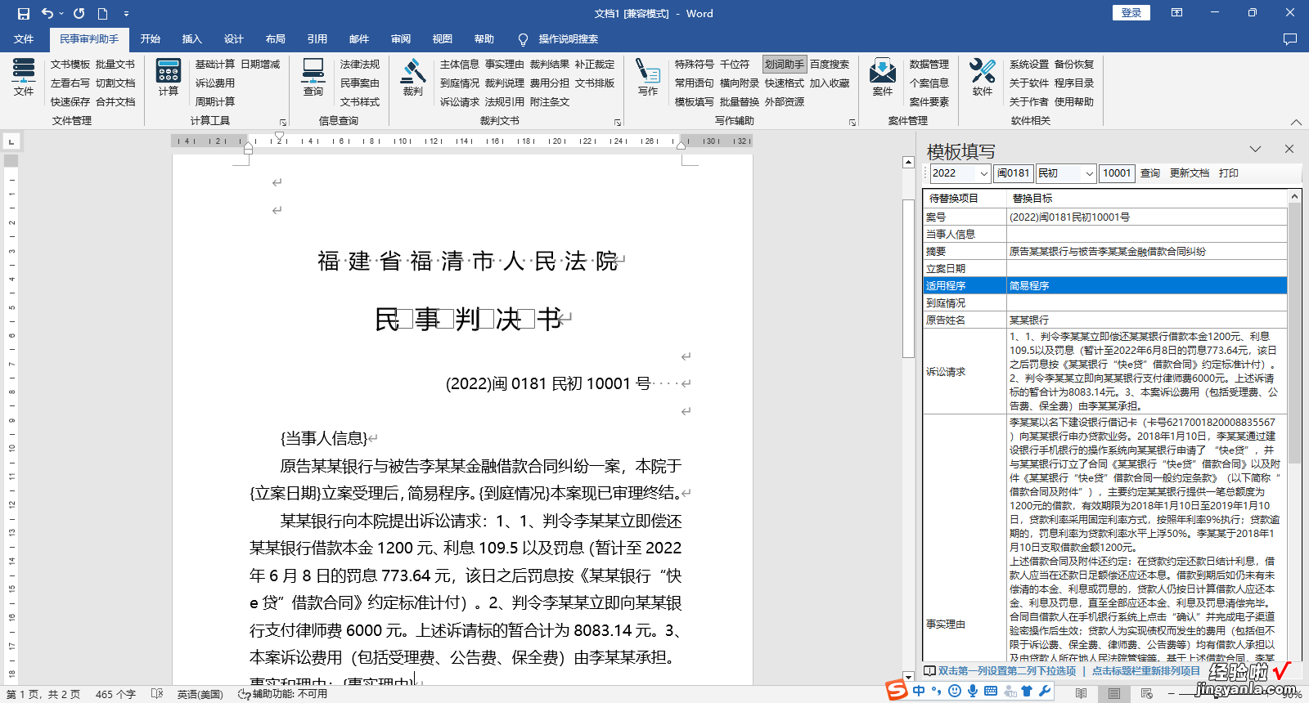The width and height of the screenshot is (1309, 703).
Task: Undo the last action
Action: pos(47,13)
